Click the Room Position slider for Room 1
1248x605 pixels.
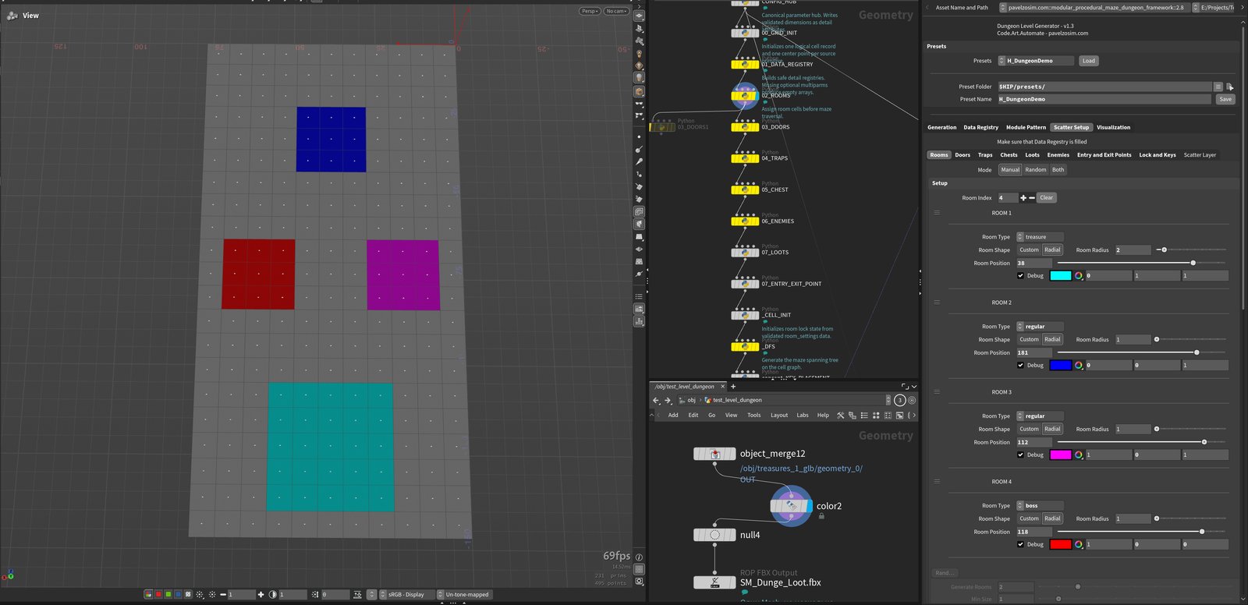tap(1142, 264)
